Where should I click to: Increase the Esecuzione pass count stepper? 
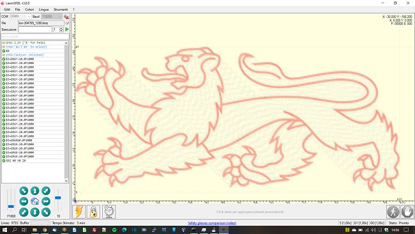pyautogui.click(x=61, y=28)
